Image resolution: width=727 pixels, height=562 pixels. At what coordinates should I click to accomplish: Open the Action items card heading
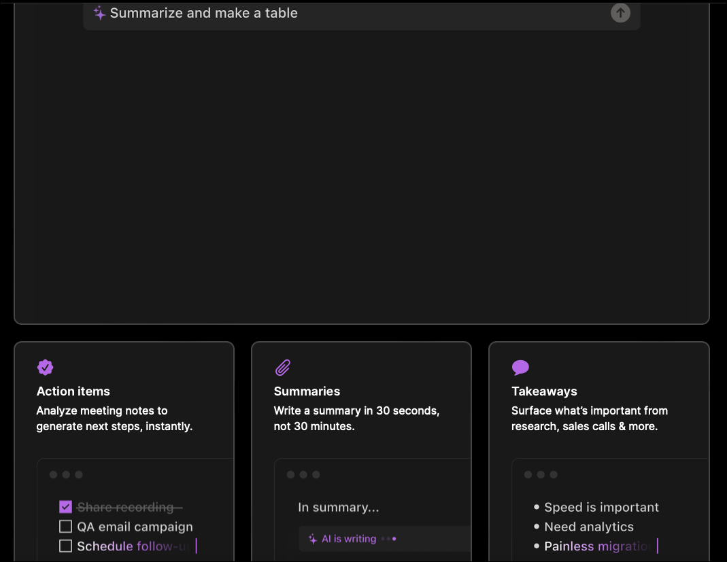(x=73, y=391)
